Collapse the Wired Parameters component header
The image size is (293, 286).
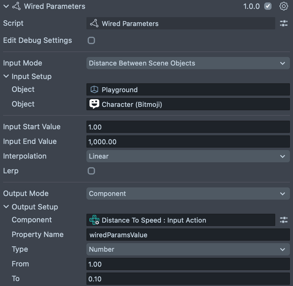[x=6, y=6]
